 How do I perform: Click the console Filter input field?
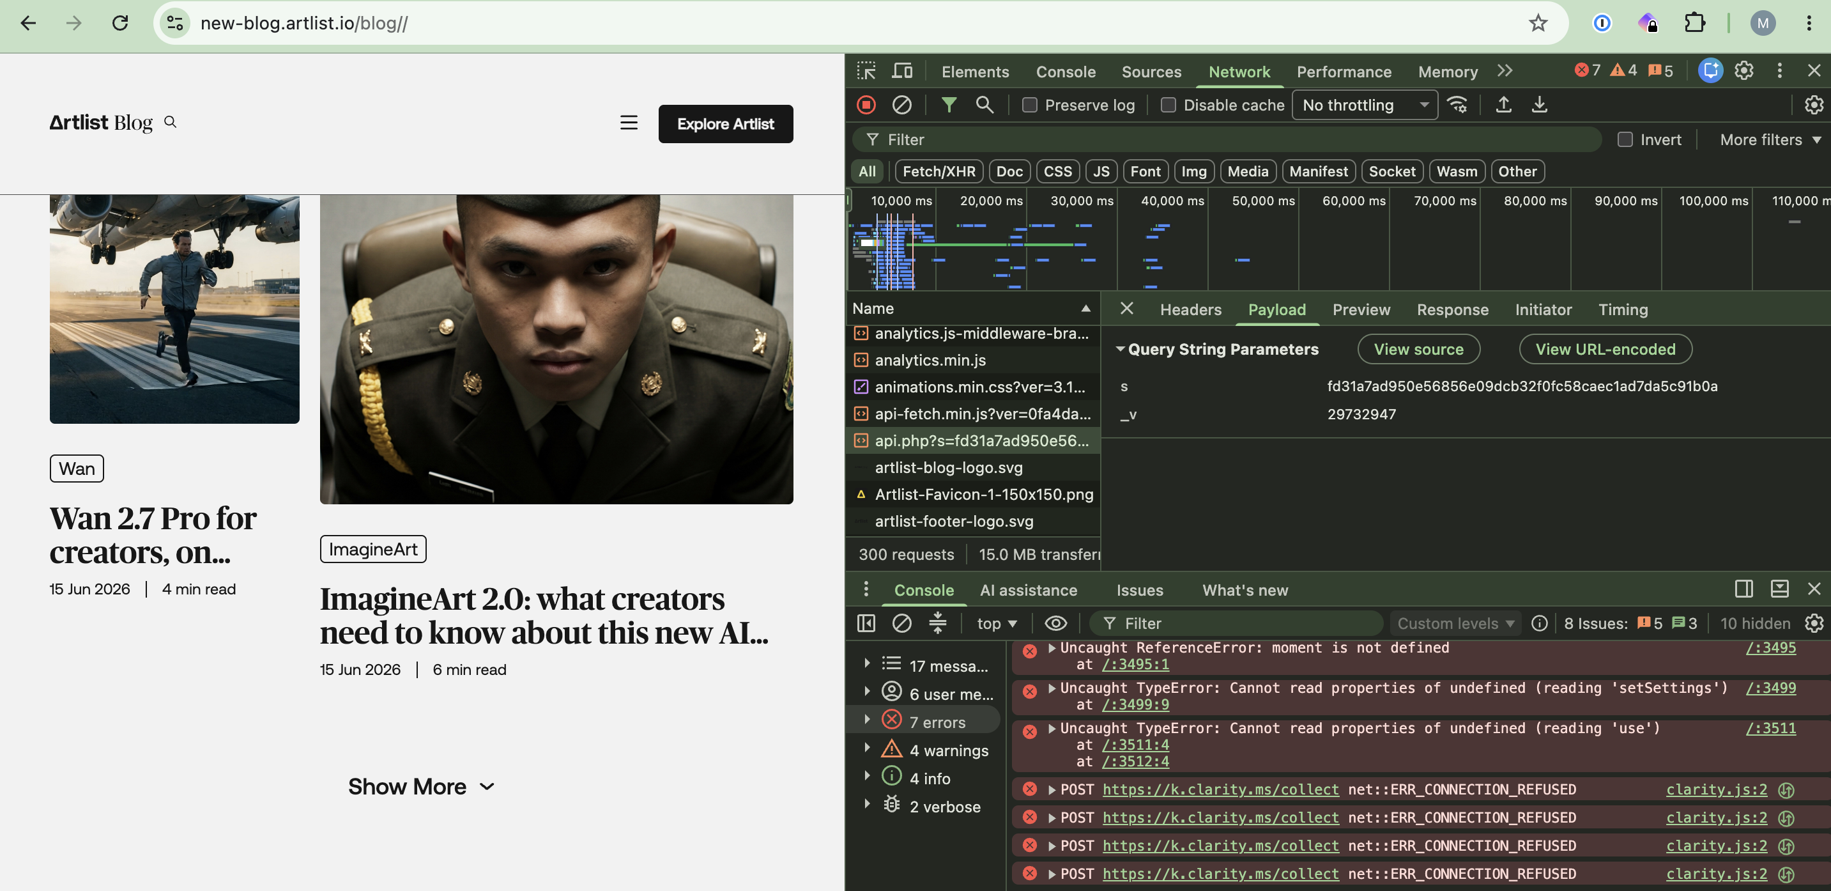[x=1236, y=624]
